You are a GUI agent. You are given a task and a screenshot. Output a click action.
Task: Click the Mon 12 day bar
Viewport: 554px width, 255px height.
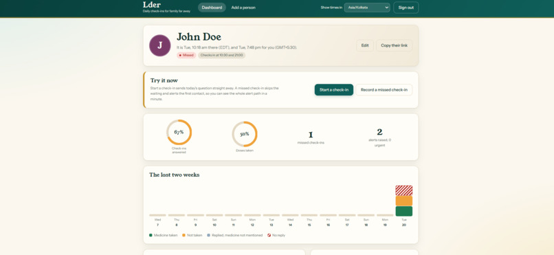click(x=252, y=215)
